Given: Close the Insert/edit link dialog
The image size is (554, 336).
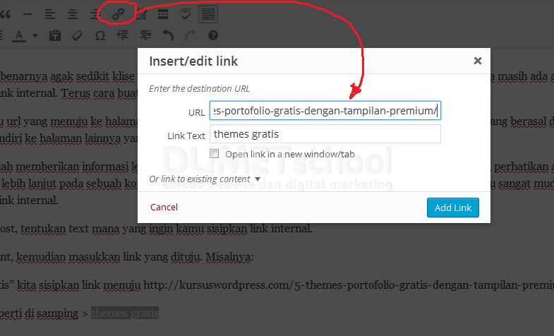Looking at the screenshot, I should click(x=478, y=61).
